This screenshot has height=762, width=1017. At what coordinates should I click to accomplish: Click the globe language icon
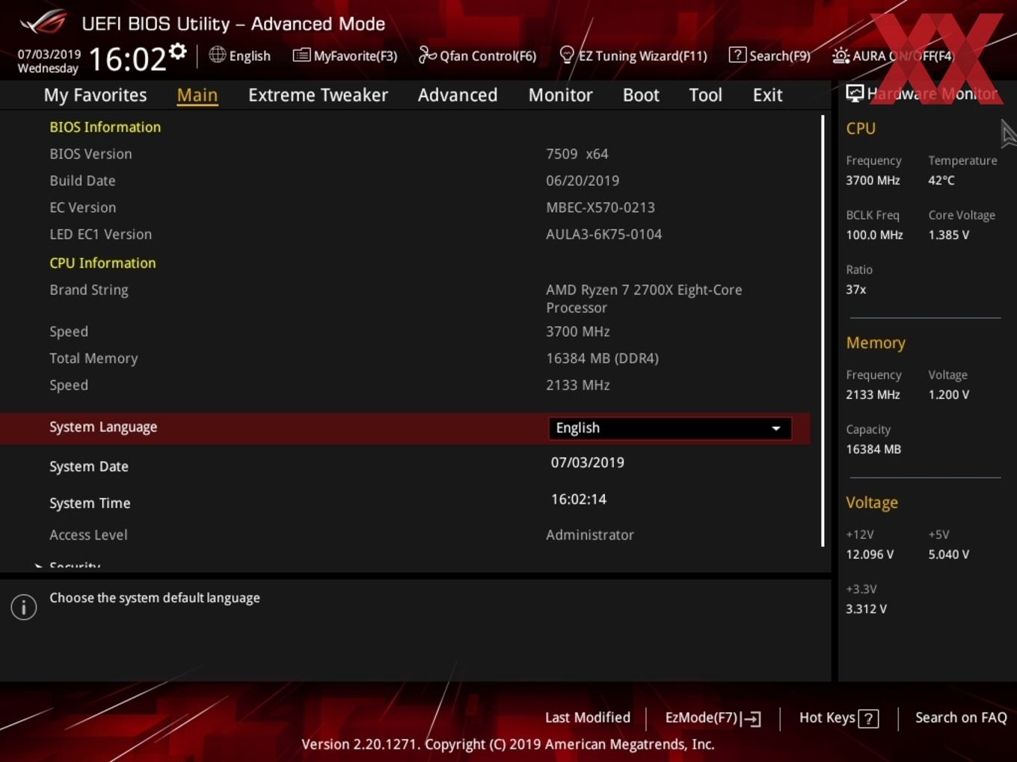tap(217, 55)
